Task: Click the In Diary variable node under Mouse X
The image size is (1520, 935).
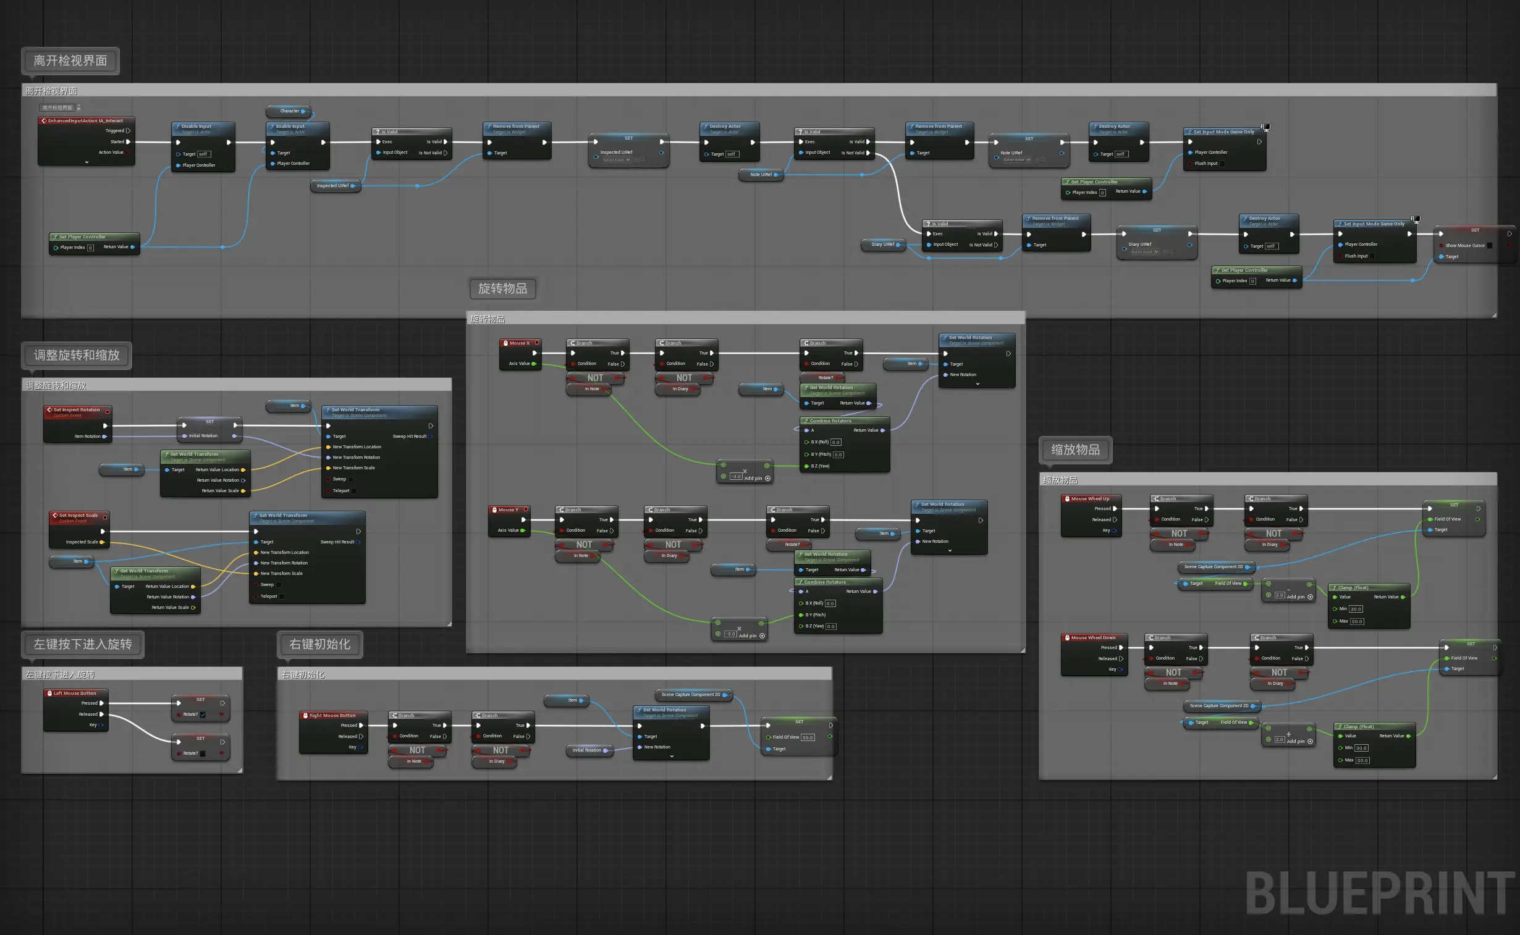Action: click(x=680, y=389)
